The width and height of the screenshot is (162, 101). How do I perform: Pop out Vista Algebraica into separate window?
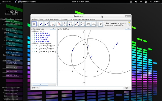coord(53,29)
